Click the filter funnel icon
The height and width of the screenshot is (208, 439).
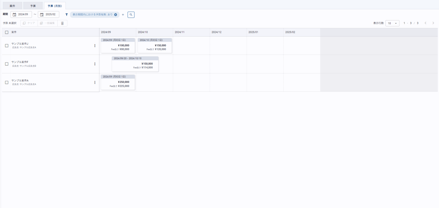67,15
